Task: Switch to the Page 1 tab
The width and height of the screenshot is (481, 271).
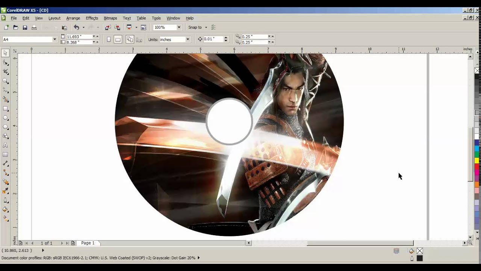Action: tap(88, 243)
